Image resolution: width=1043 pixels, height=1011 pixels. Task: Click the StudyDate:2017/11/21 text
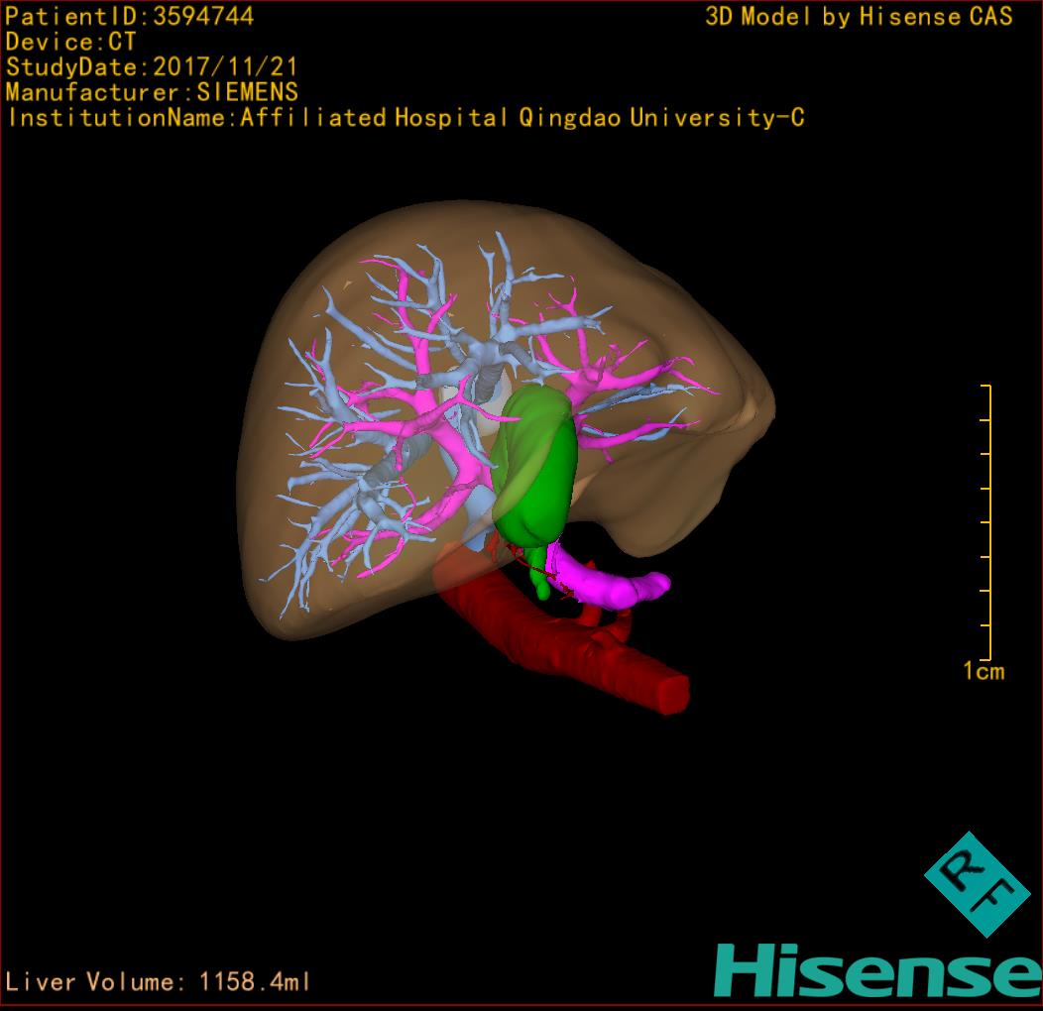(152, 66)
